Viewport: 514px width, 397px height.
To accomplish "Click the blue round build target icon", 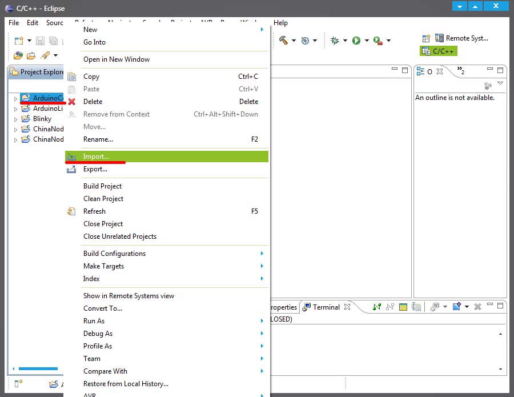I will [305, 41].
